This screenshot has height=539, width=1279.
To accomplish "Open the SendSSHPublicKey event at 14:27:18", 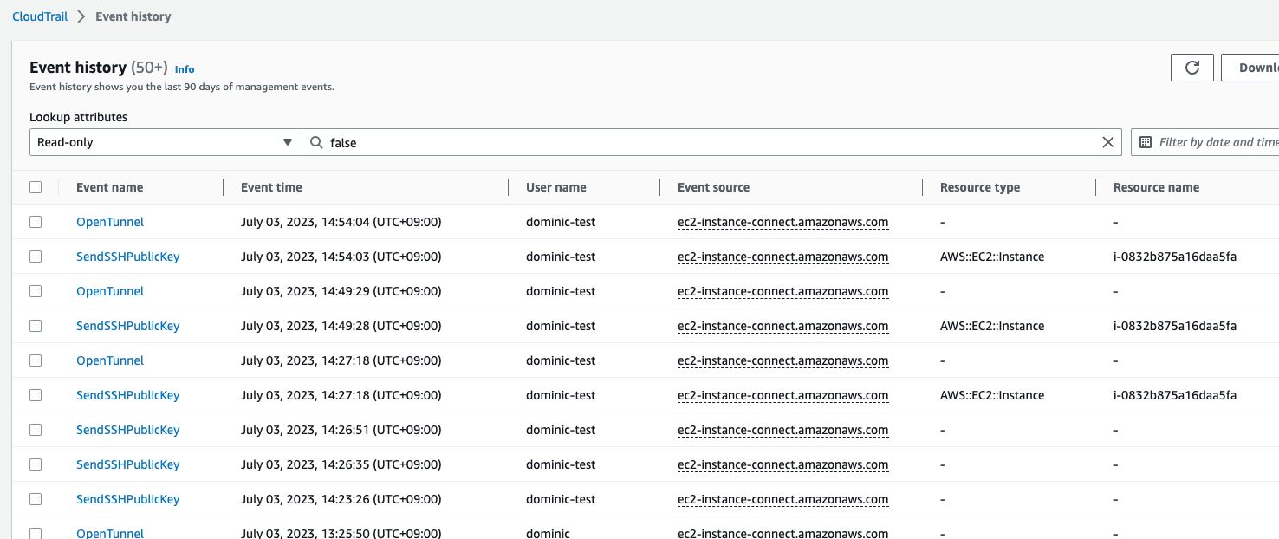I will [x=127, y=395].
